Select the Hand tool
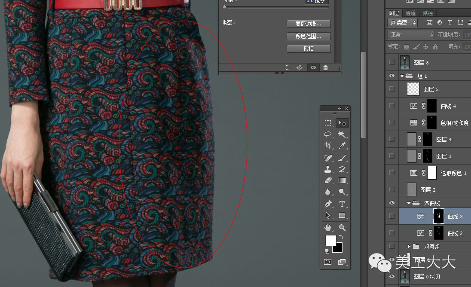 [x=328, y=228]
